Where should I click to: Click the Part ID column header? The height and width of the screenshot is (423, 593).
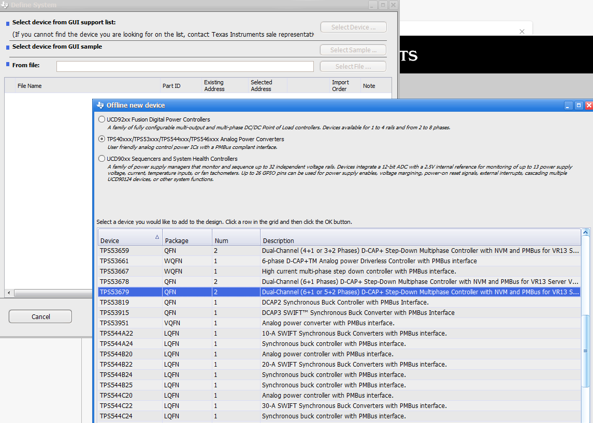(x=181, y=86)
